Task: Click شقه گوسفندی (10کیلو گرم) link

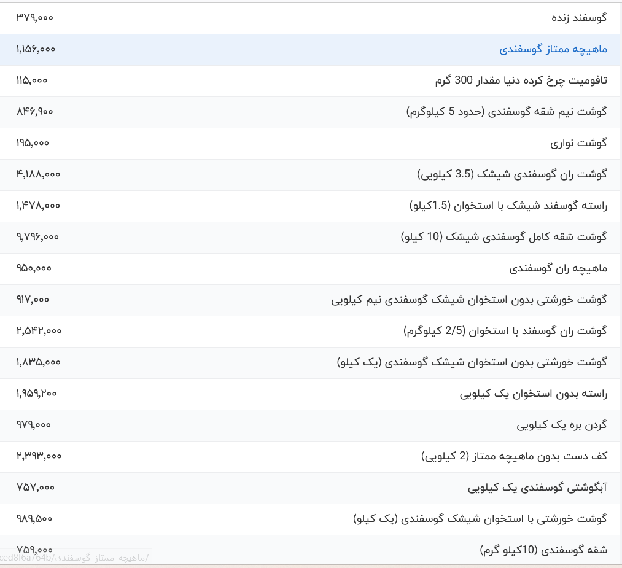Action: point(543,550)
